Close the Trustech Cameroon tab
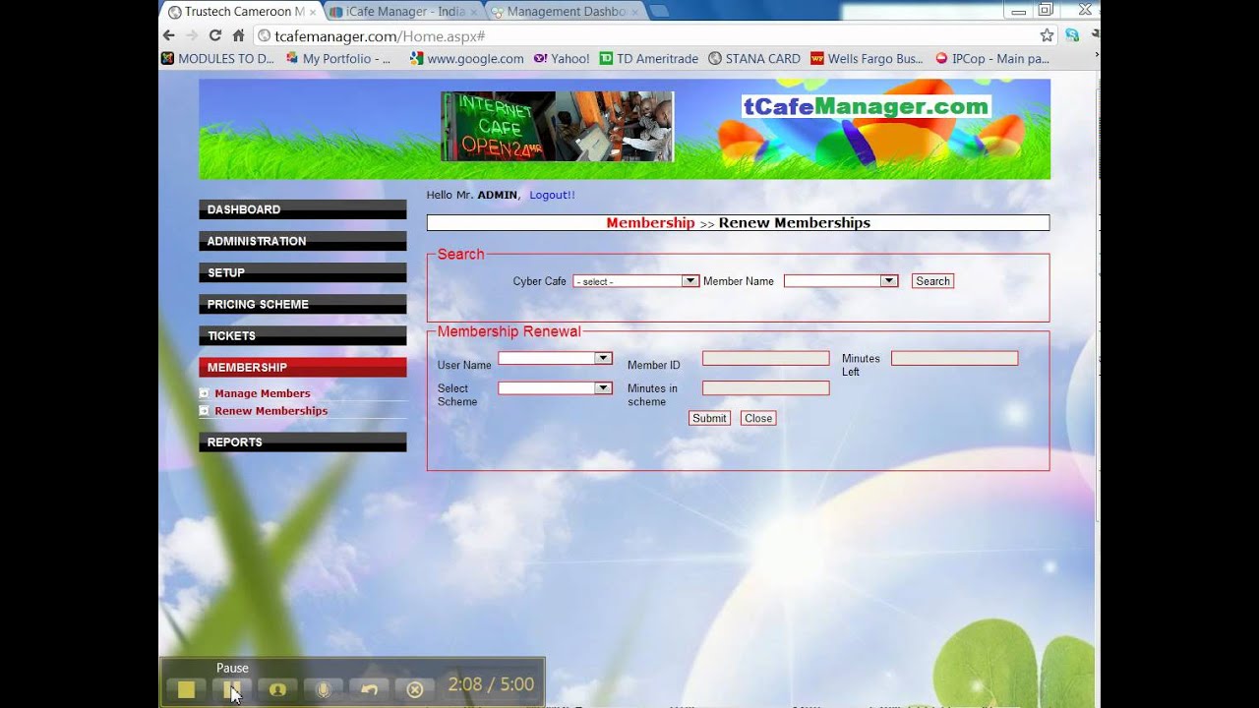The image size is (1259, 708). pos(313,12)
